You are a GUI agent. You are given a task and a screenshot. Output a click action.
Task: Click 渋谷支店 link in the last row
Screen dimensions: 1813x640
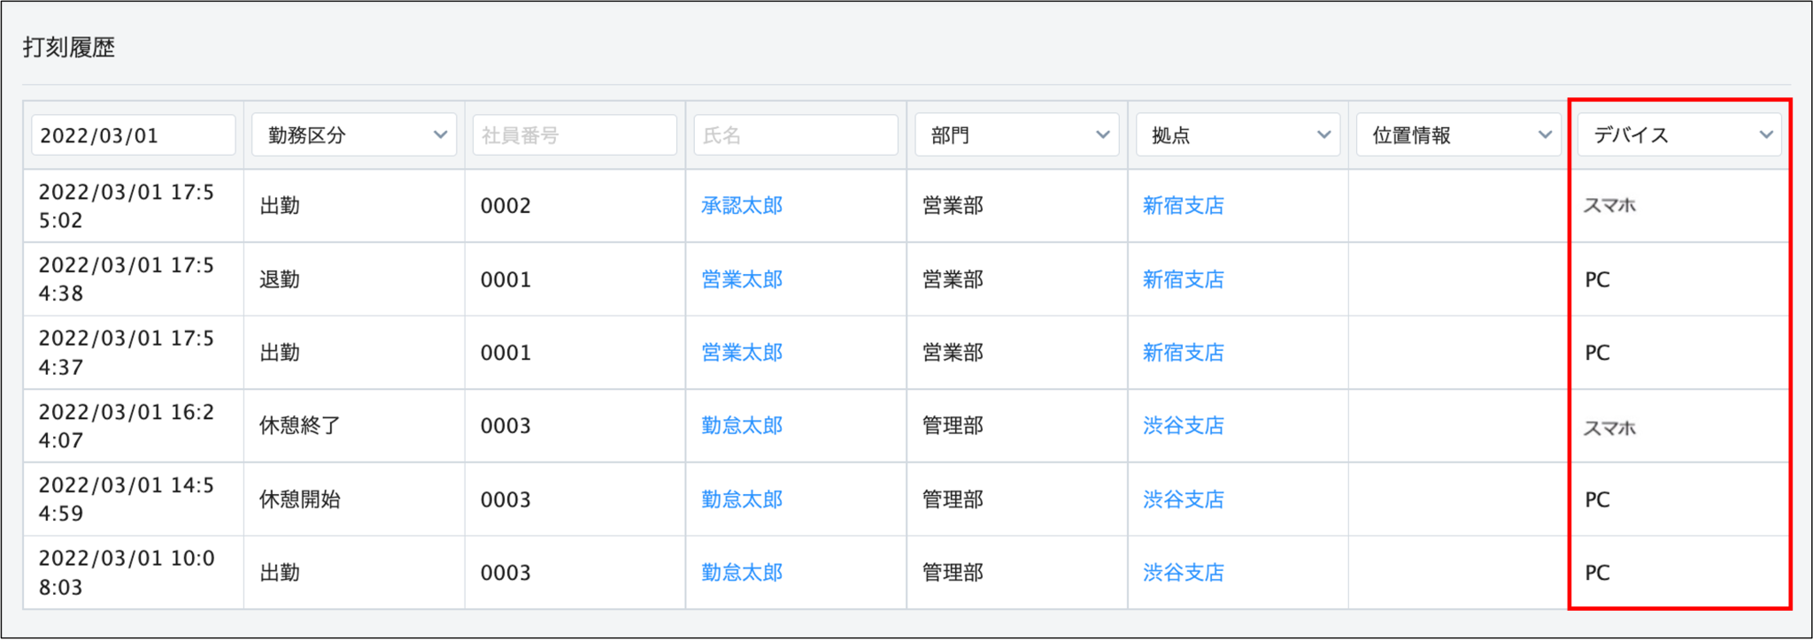(x=1183, y=573)
